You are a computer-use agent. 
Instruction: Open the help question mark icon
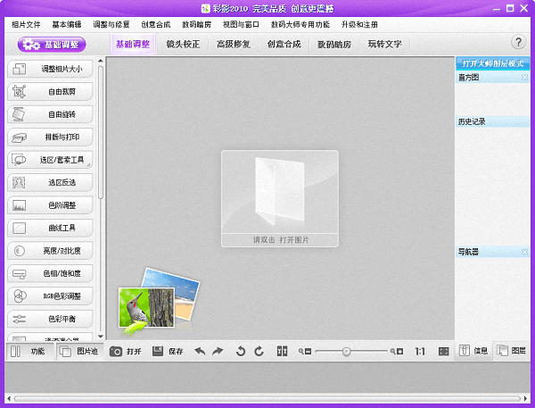tap(518, 43)
